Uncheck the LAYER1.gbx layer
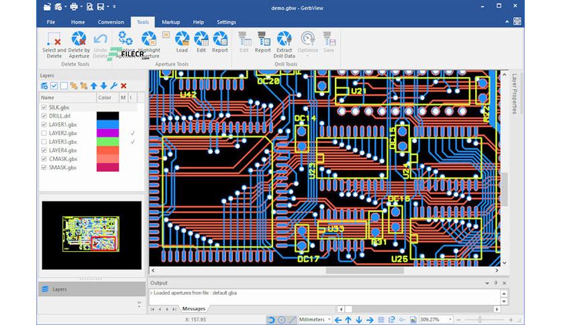 44,124
